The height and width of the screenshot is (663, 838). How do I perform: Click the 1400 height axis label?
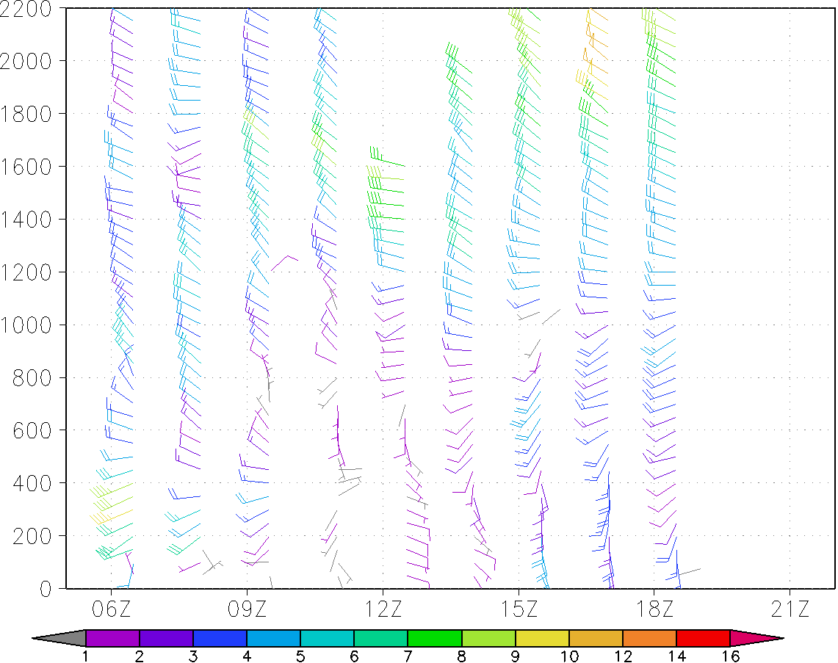pyautogui.click(x=26, y=219)
